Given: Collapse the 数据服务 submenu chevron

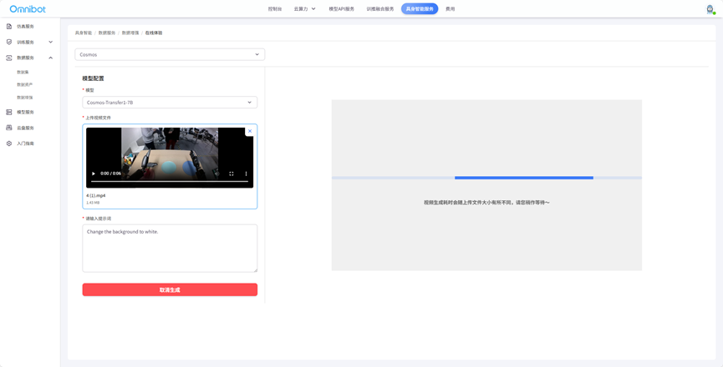Looking at the screenshot, I should (x=51, y=58).
